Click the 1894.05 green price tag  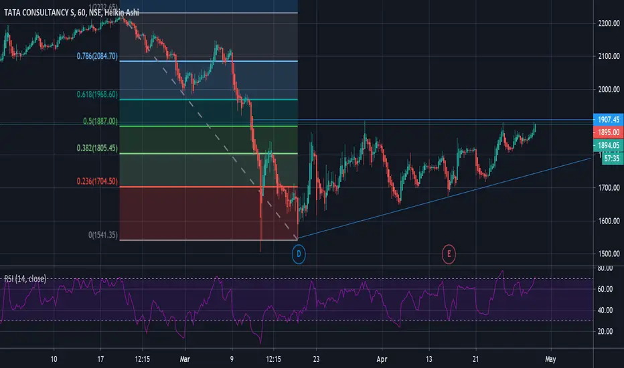pos(608,145)
